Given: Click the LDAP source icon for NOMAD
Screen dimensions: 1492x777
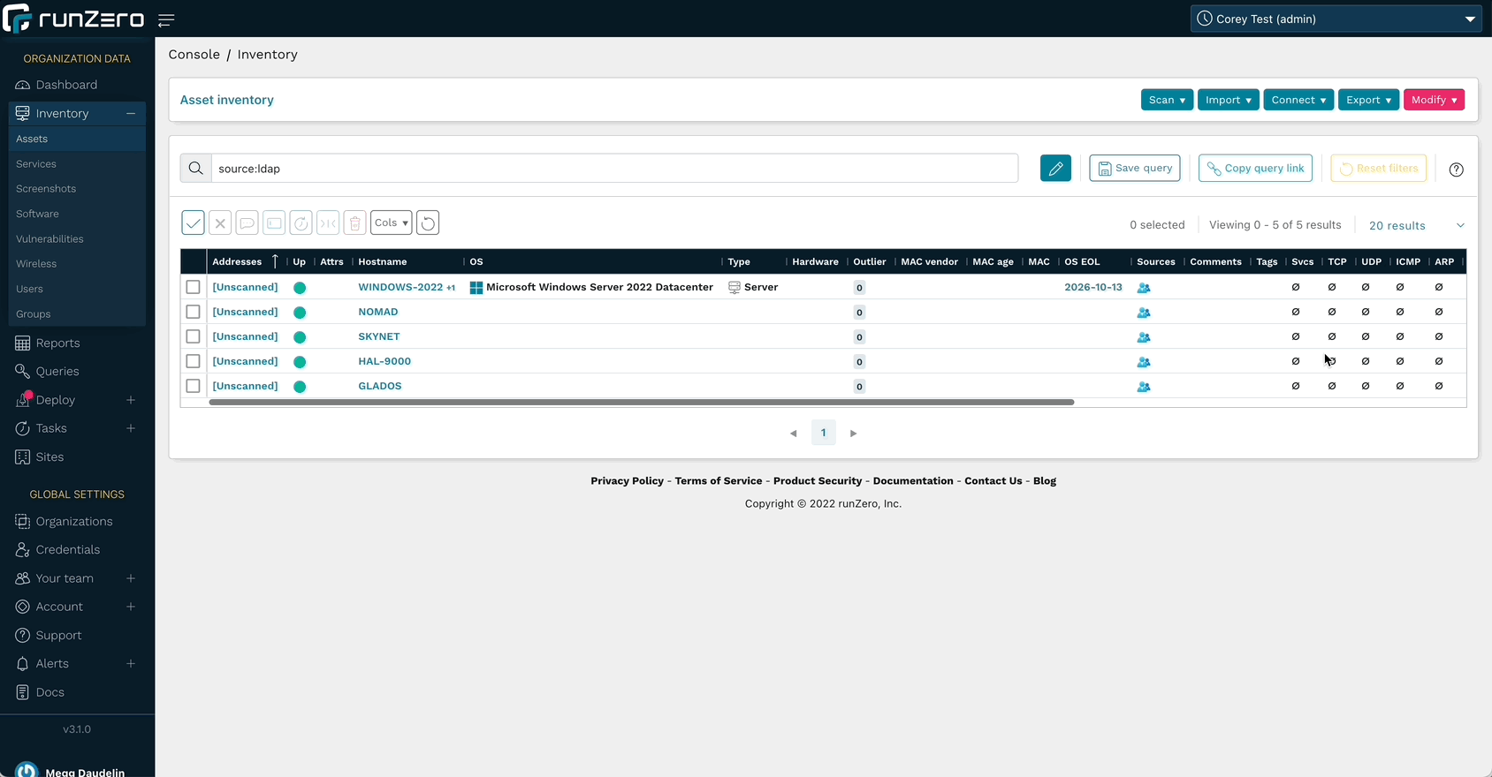Looking at the screenshot, I should tap(1143, 313).
